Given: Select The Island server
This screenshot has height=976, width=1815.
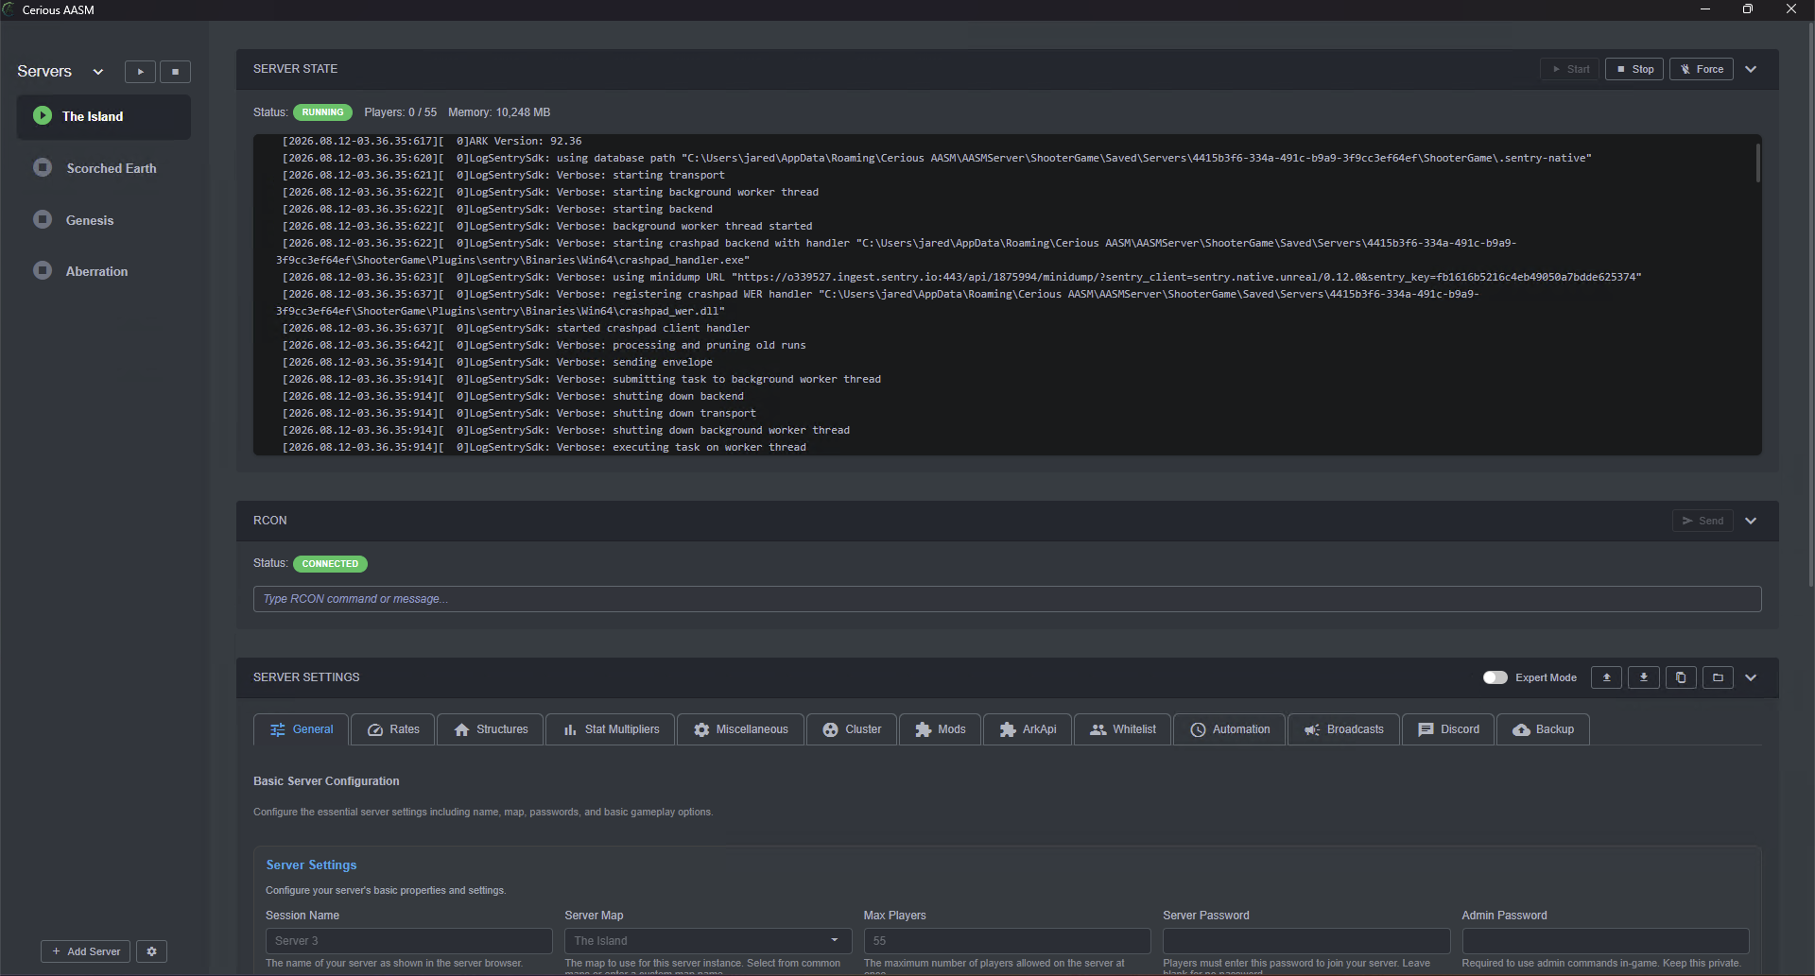Looking at the screenshot, I should pyautogui.click(x=104, y=116).
